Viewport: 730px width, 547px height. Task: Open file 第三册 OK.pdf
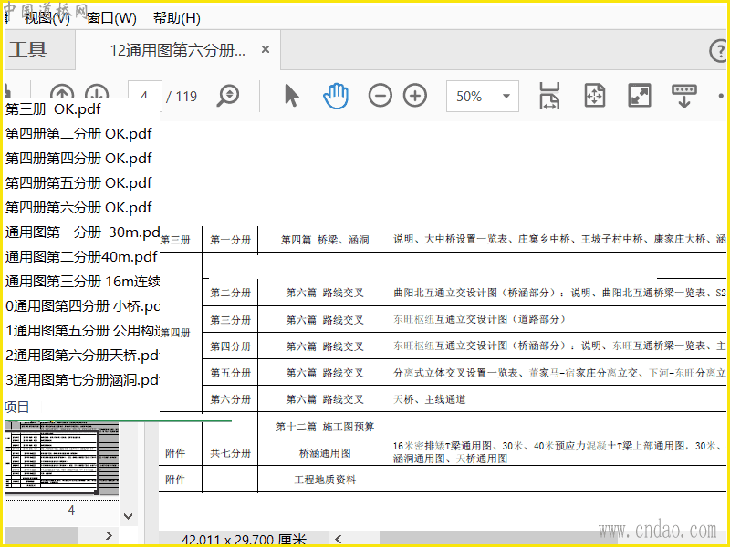coord(53,108)
